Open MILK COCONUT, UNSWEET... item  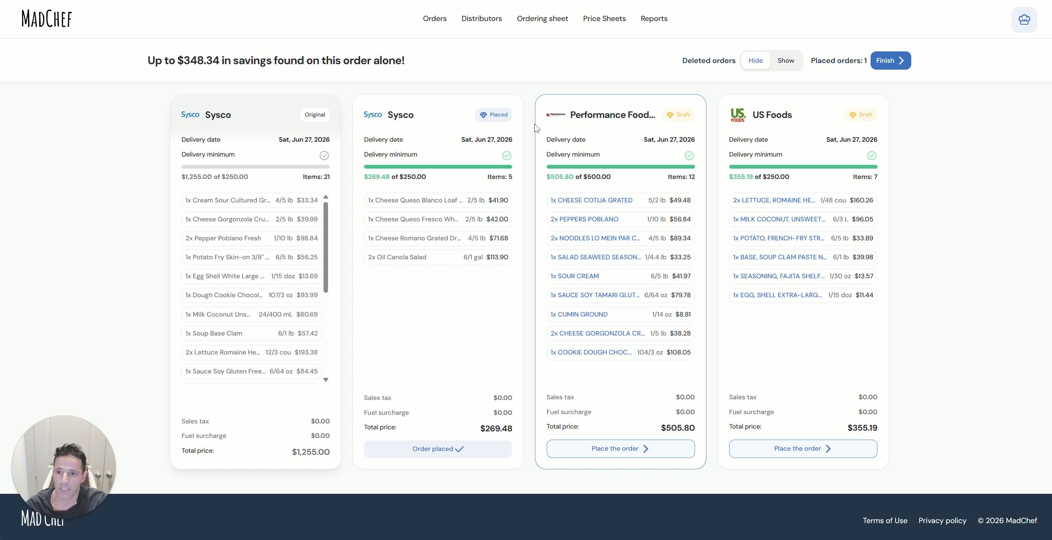(x=803, y=219)
